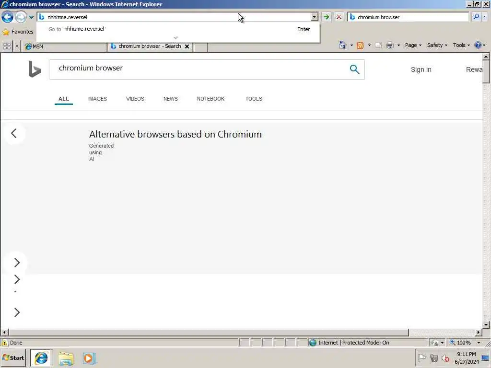The width and height of the screenshot is (491, 368).
Task: Open the Print dropdown arrow
Action: point(398,46)
